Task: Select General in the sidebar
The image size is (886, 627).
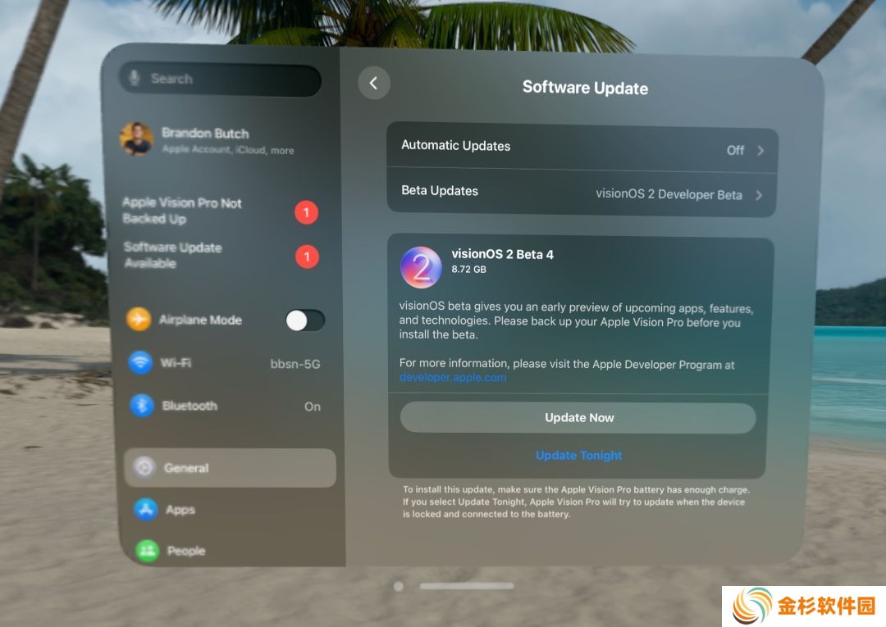Action: click(x=230, y=468)
